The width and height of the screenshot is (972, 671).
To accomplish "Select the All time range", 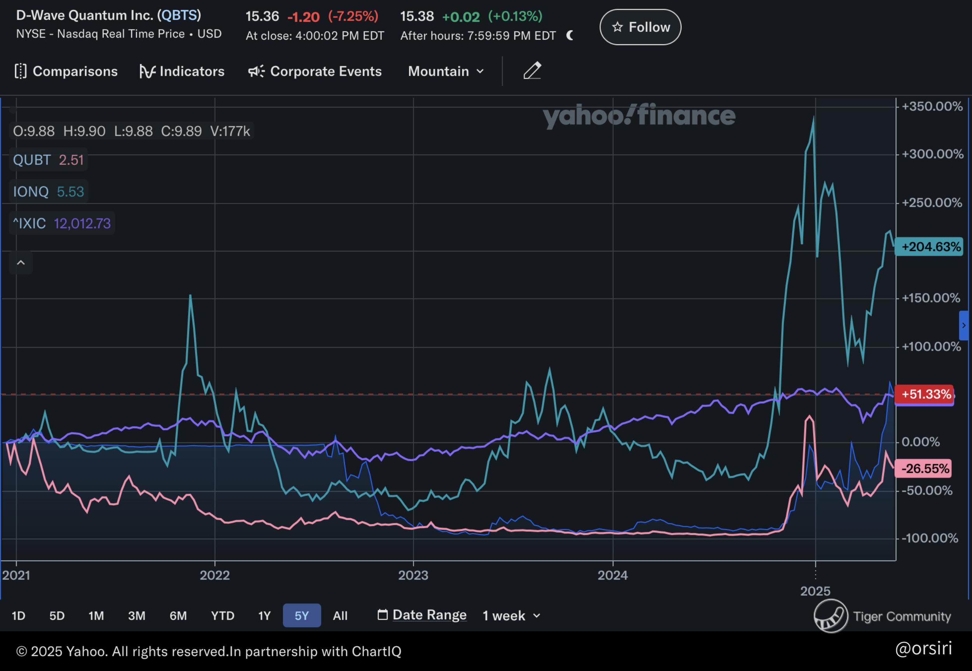I will (340, 615).
